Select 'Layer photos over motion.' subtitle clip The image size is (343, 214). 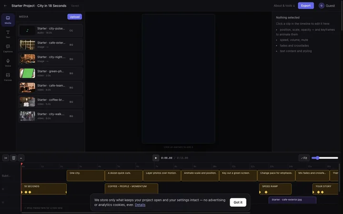(162, 175)
